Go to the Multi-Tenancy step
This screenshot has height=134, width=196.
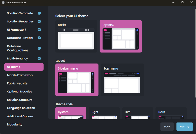pos(24,58)
